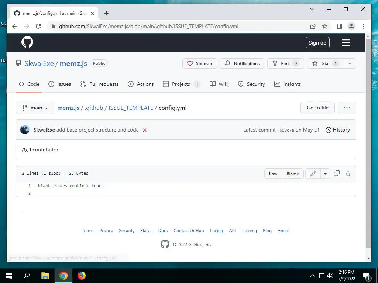Click the Notifications bell button
Image resolution: width=378 pixels, height=283 pixels.
(242, 63)
